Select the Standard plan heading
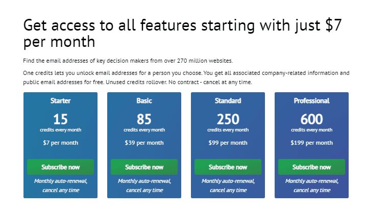Viewport: 365px width, 214px height. coord(228,101)
